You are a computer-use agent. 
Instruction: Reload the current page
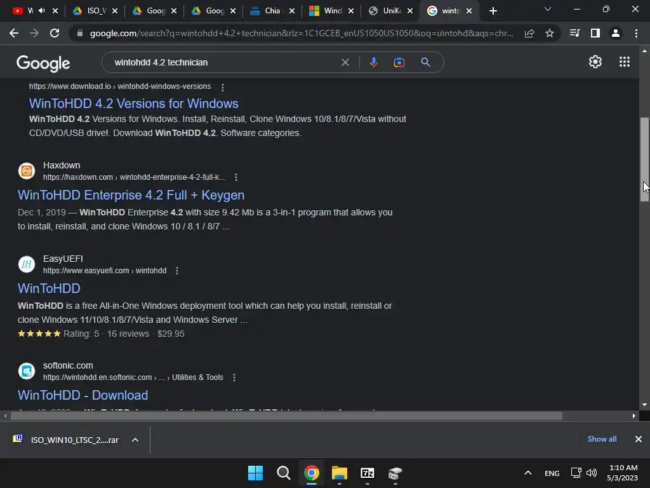coord(55,33)
